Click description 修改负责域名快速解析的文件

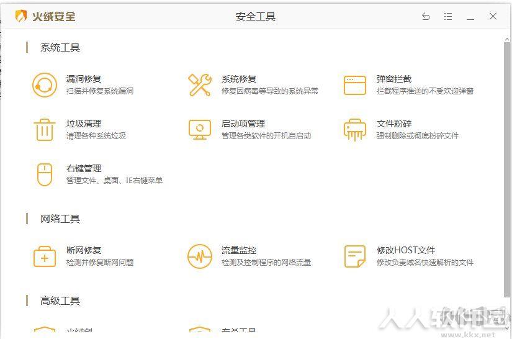pos(425,262)
